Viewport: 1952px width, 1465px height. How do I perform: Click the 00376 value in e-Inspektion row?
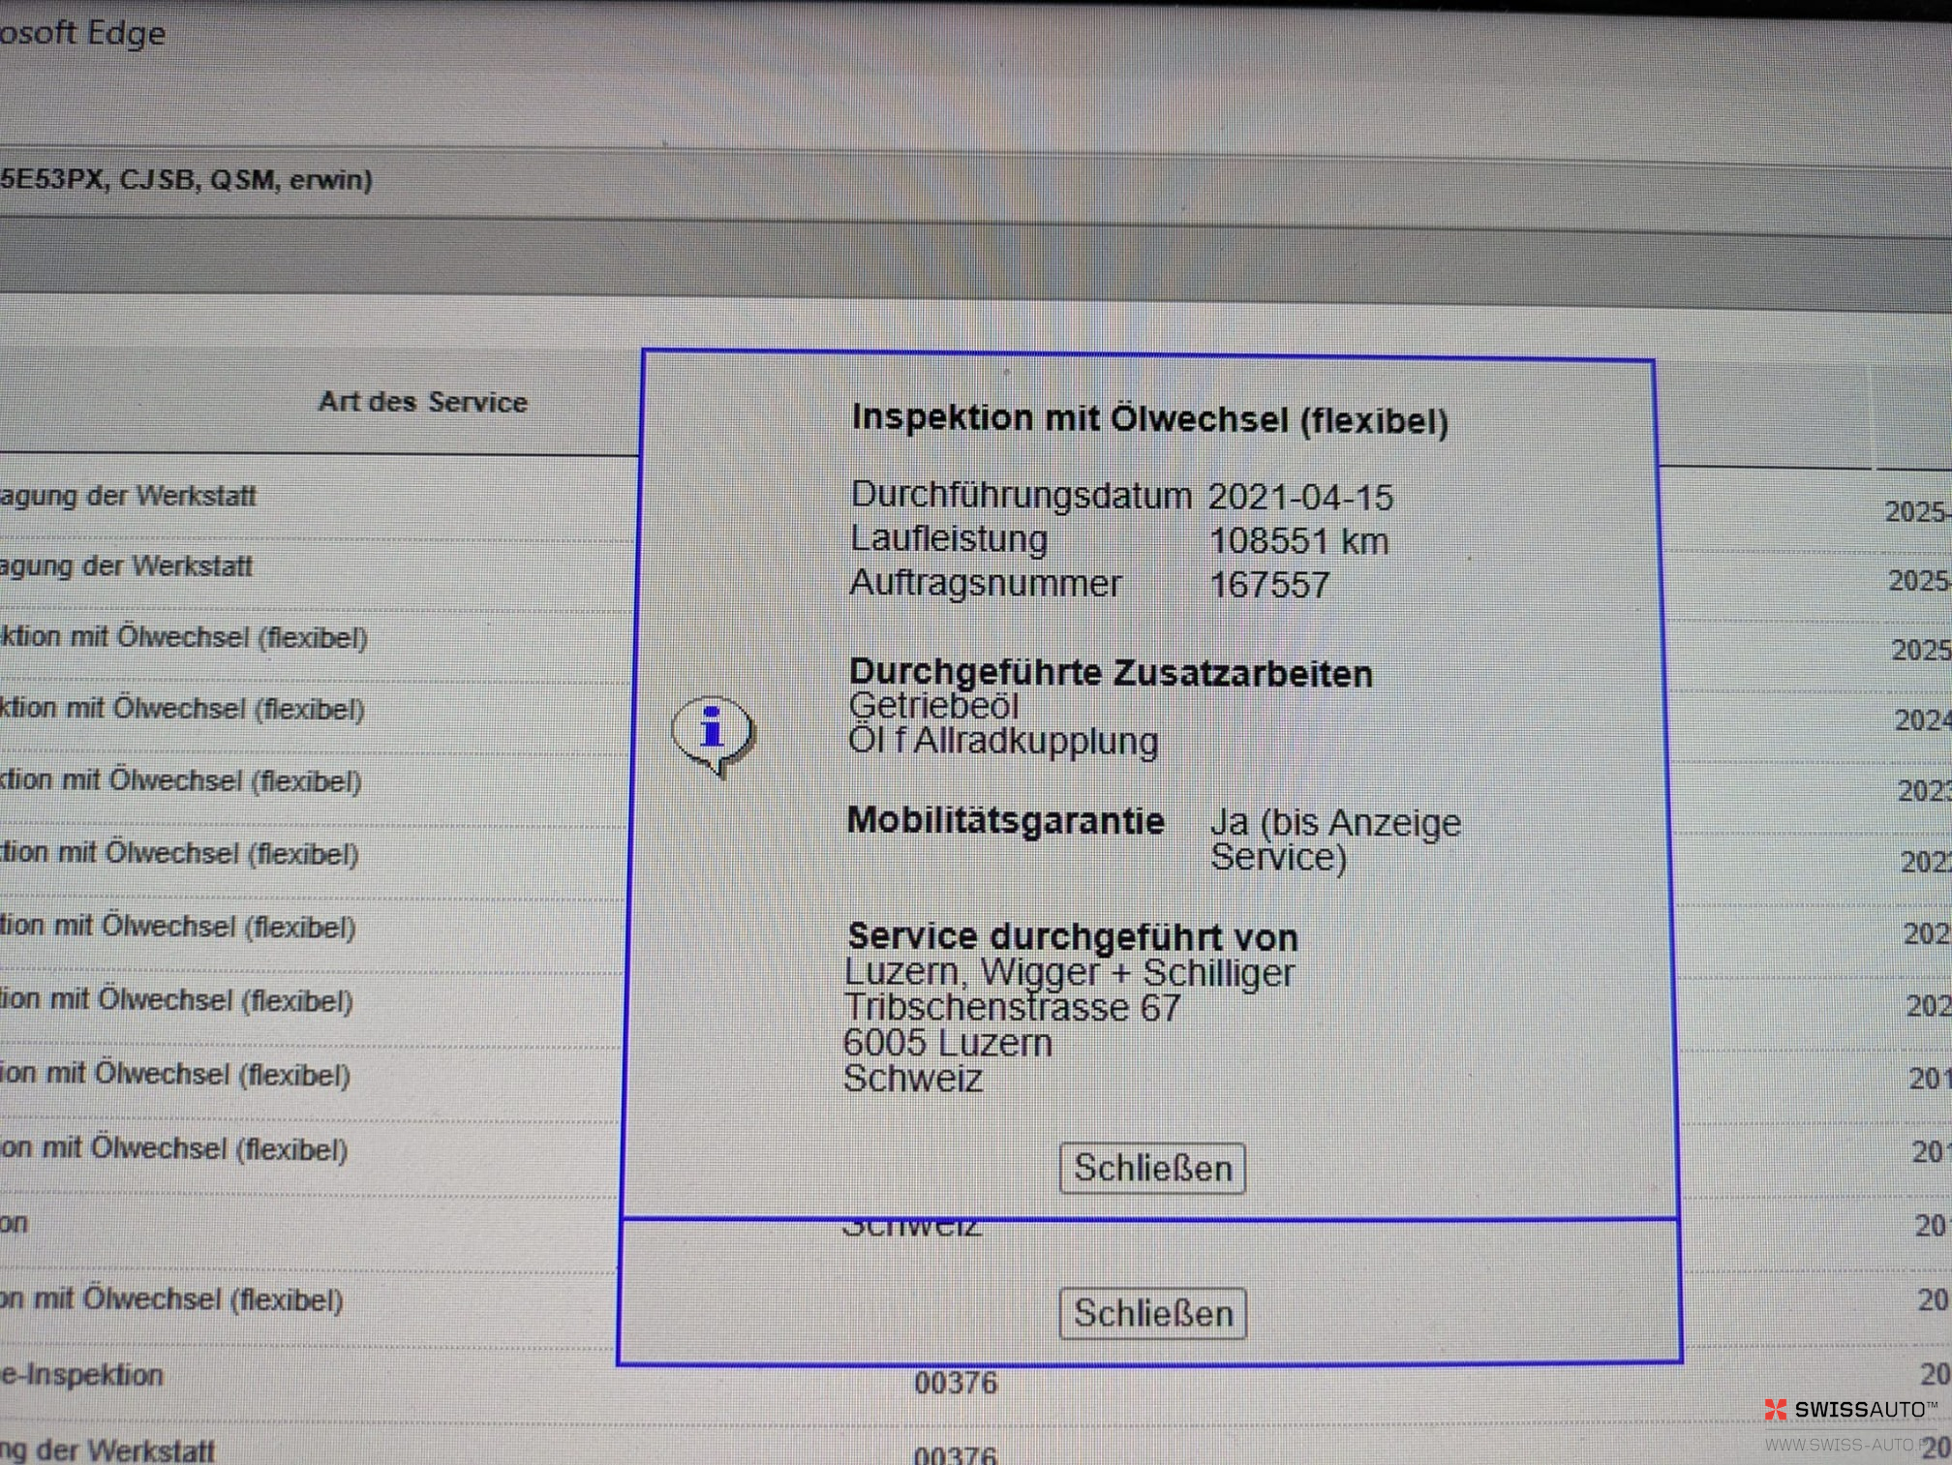956,1383
